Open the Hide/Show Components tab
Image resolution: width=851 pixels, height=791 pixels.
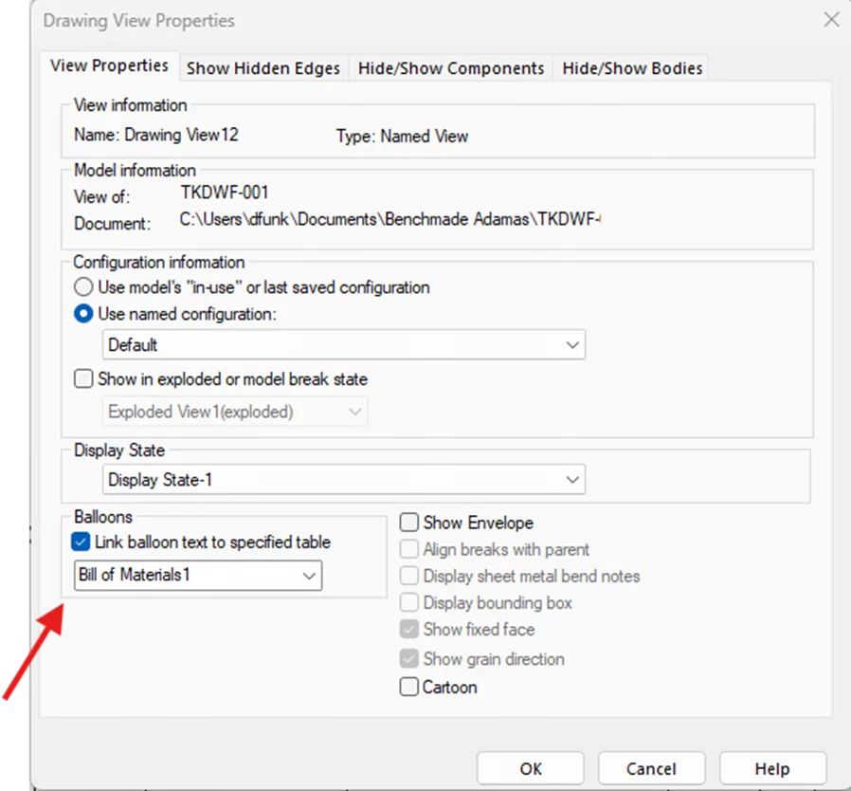(450, 67)
